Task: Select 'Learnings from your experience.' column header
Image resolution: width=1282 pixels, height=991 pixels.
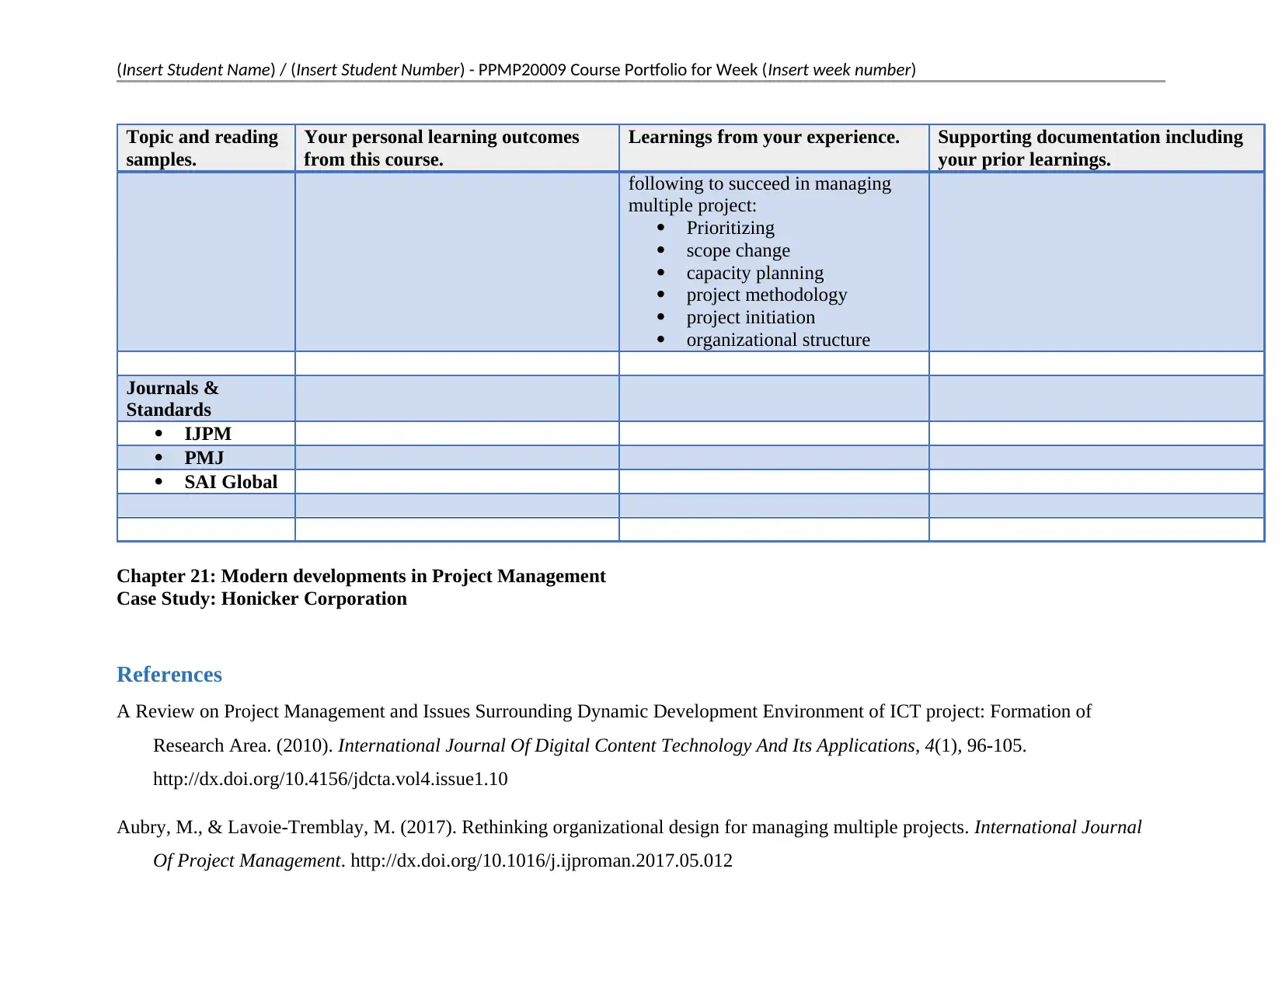Action: tap(774, 148)
